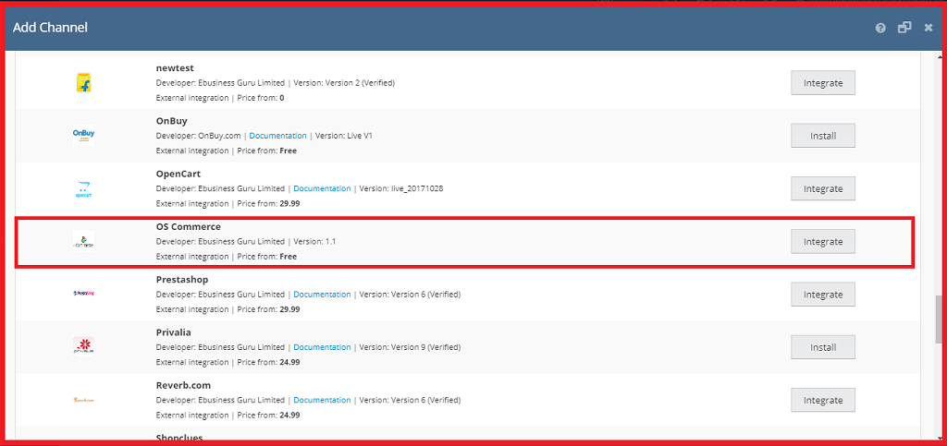Viewport: 947px width, 446px height.
Task: Click the restore window icon in header
Action: pyautogui.click(x=904, y=28)
